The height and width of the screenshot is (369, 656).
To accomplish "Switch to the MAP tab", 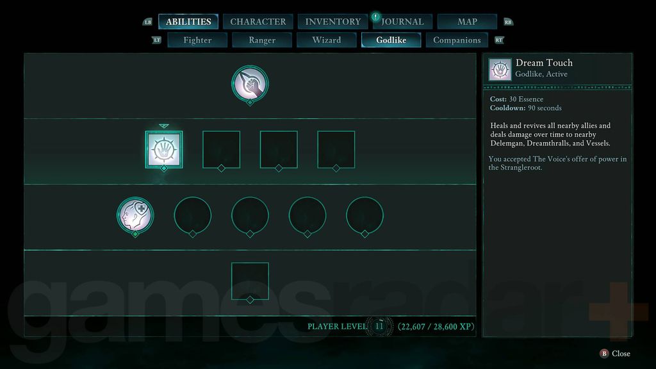I will click(x=467, y=21).
